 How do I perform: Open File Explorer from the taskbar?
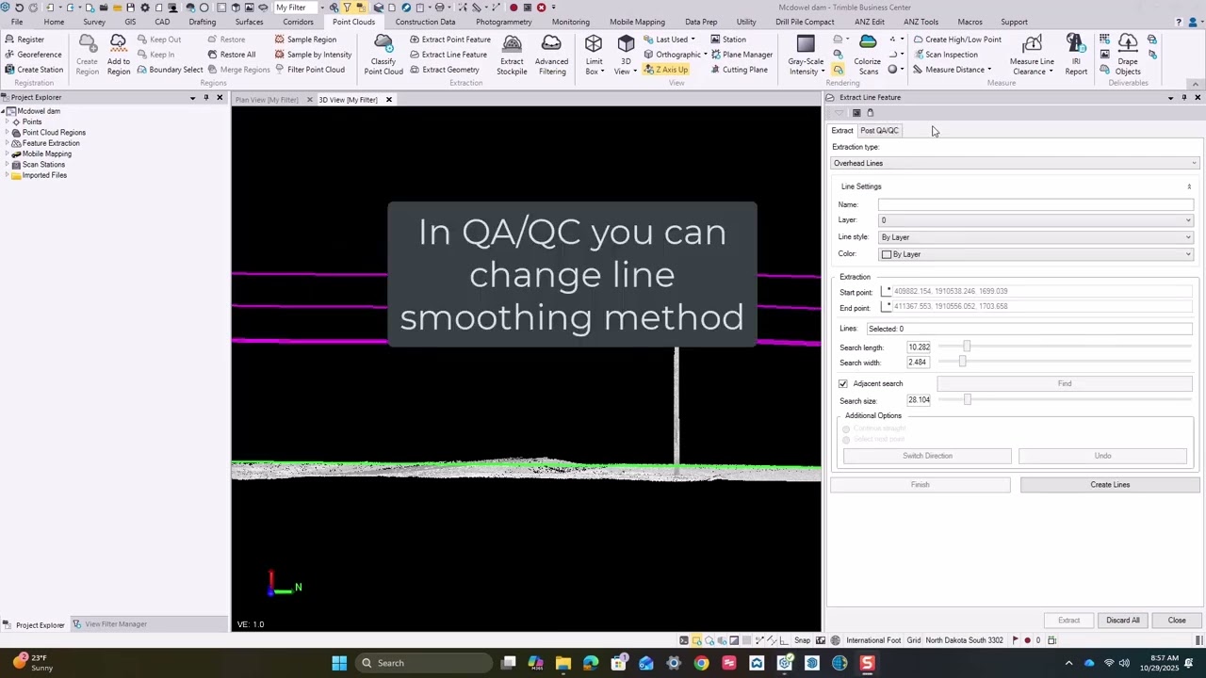(x=563, y=663)
